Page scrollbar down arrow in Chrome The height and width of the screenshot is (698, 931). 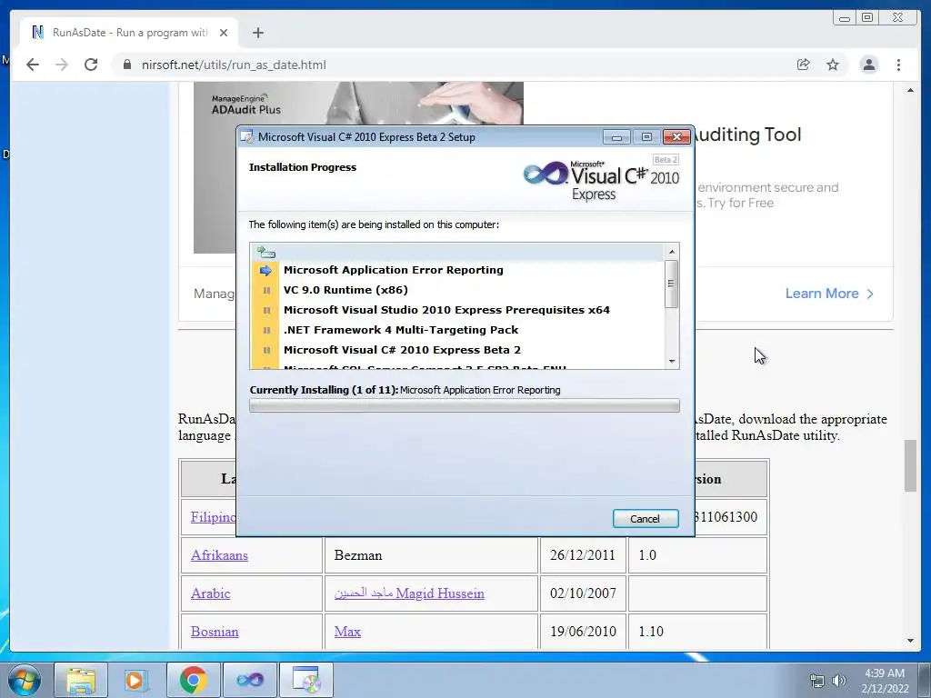pos(910,641)
